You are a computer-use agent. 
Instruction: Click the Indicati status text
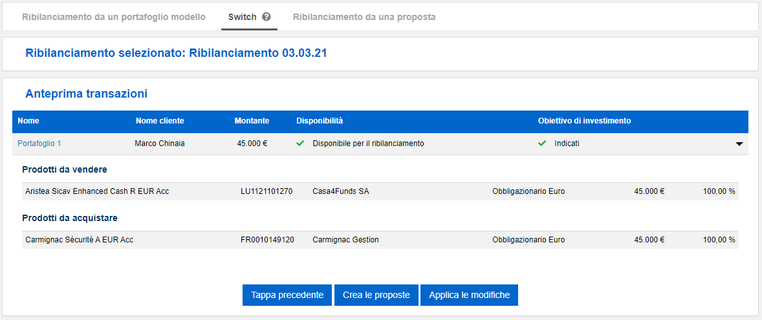tap(567, 144)
